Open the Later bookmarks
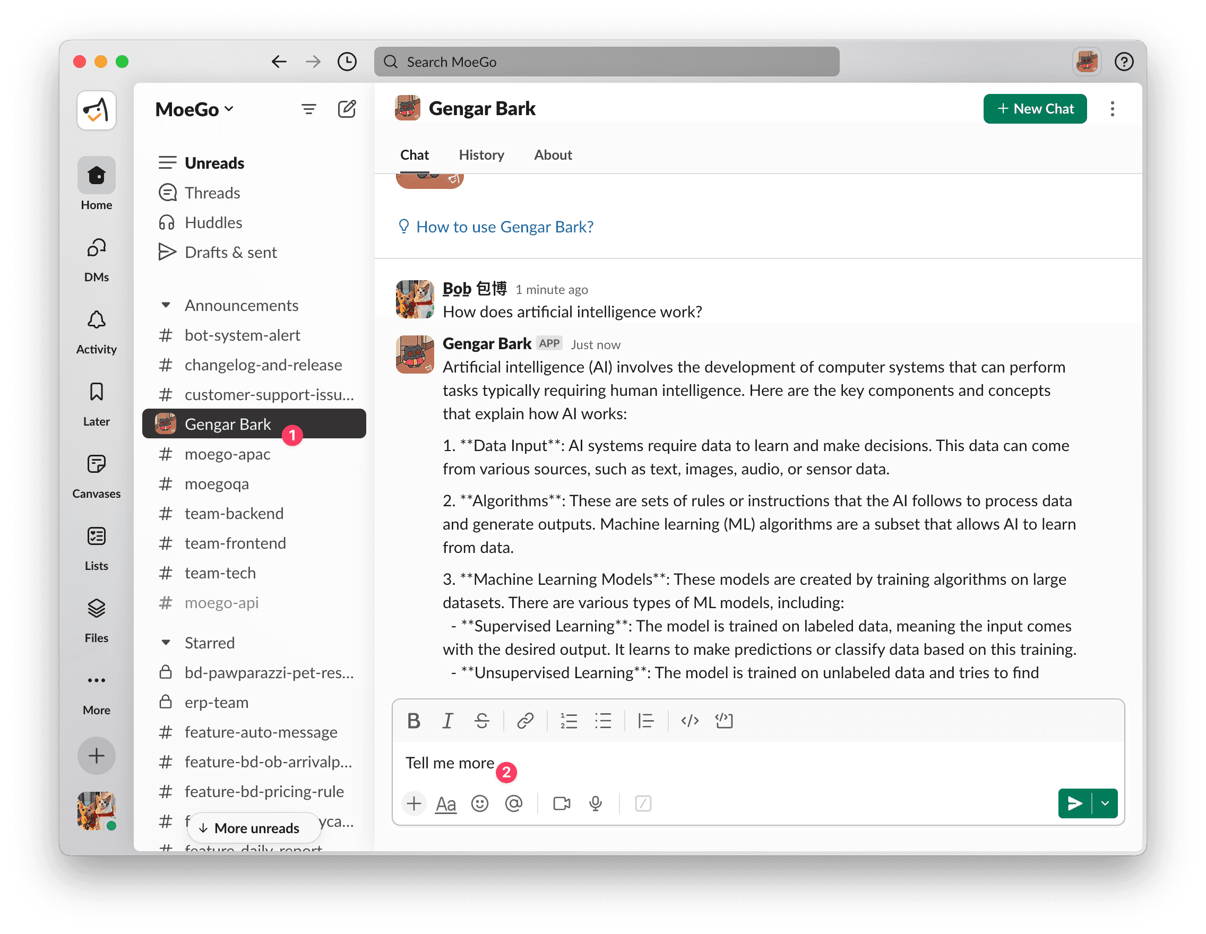Screen dimensions: 1206x934 [x=96, y=404]
